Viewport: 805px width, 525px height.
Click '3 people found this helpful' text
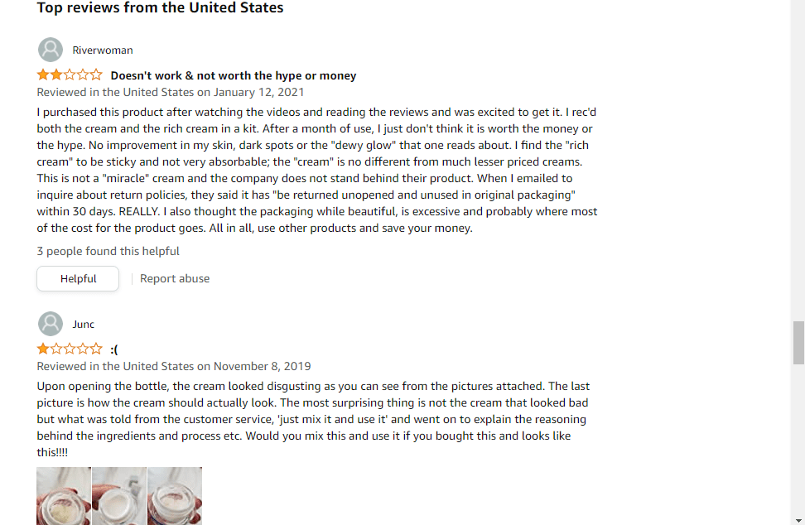pos(108,251)
